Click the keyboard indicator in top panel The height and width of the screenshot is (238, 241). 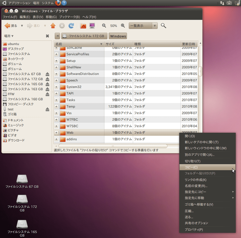pyautogui.click(x=229, y=3)
